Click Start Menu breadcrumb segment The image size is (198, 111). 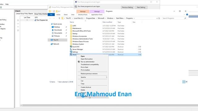click(x=120, y=18)
